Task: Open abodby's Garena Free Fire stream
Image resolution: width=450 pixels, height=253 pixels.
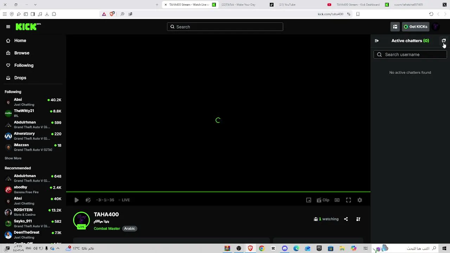Action: pos(33,189)
